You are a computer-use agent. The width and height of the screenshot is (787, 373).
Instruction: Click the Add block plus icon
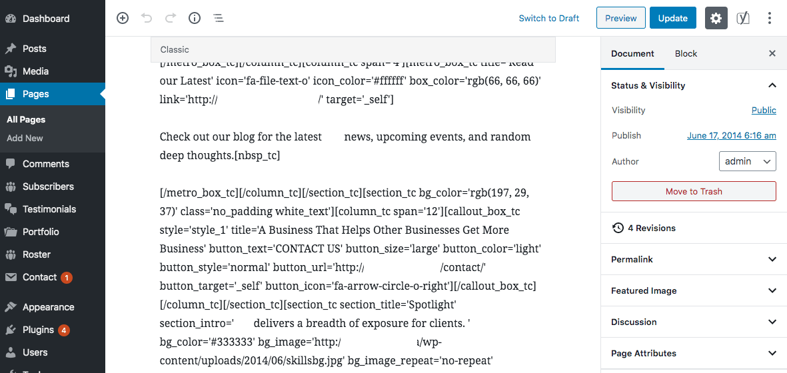tap(123, 18)
